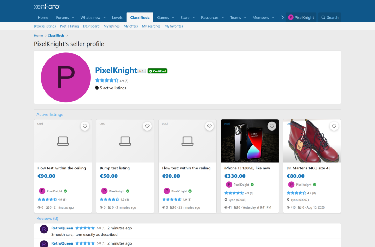375x247 pixels.
Task: Click the €50.00 price
Action: [x=109, y=176]
